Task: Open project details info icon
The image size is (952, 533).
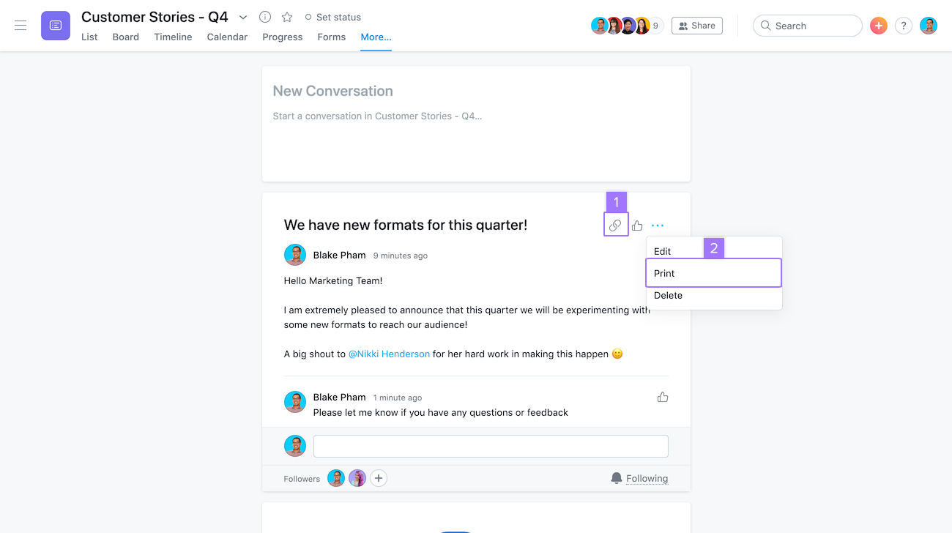Action: click(265, 17)
